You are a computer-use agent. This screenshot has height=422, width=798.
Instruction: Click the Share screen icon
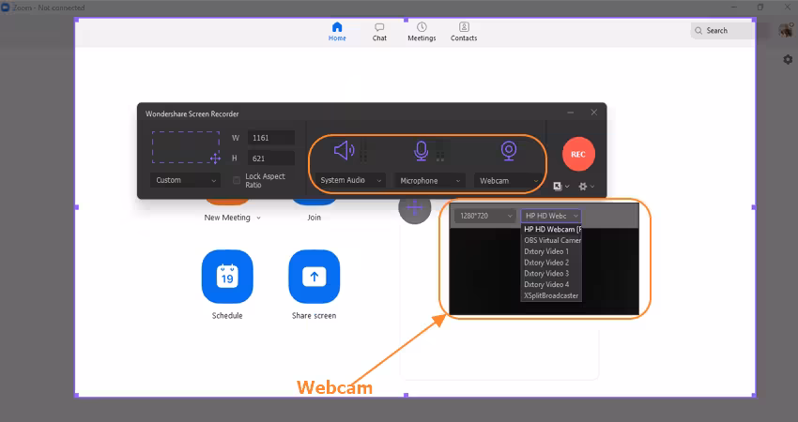(314, 277)
